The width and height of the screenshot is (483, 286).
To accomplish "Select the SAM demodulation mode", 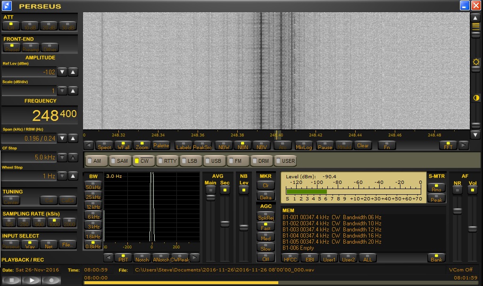I will point(120,161).
